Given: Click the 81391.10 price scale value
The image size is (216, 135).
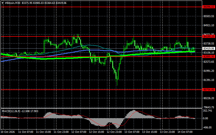Looking at the screenshot, I should tap(209, 80).
